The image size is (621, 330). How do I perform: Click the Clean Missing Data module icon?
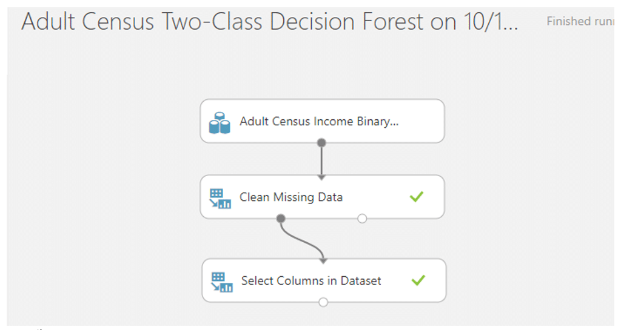click(220, 199)
